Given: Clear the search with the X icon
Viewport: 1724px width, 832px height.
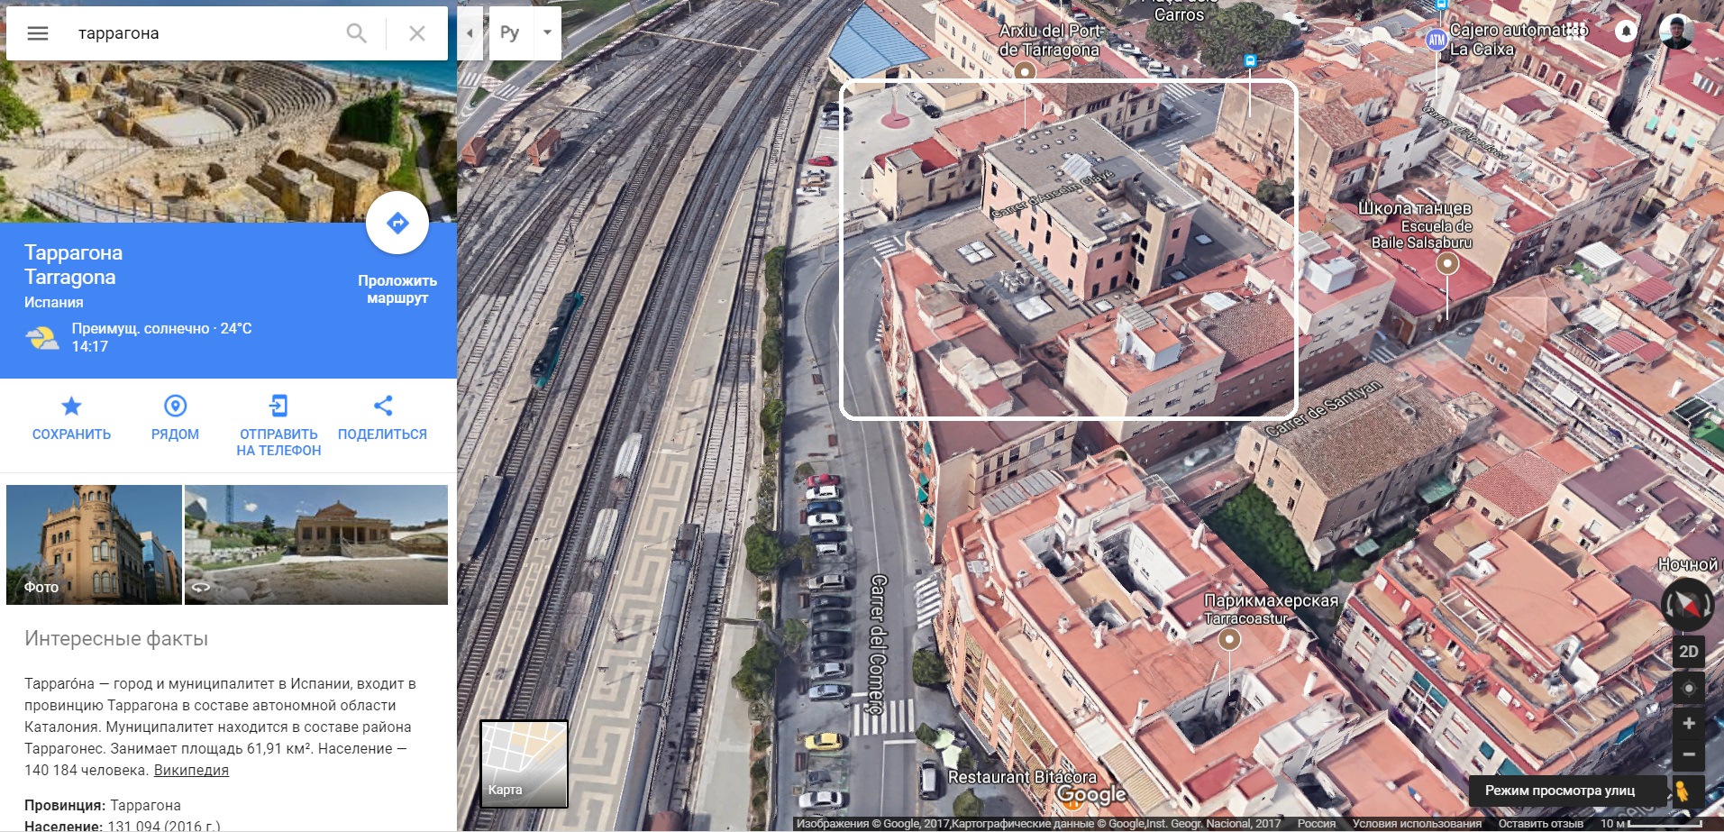Looking at the screenshot, I should tap(417, 33).
